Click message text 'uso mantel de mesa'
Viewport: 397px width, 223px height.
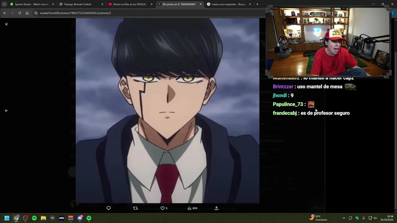point(319,87)
